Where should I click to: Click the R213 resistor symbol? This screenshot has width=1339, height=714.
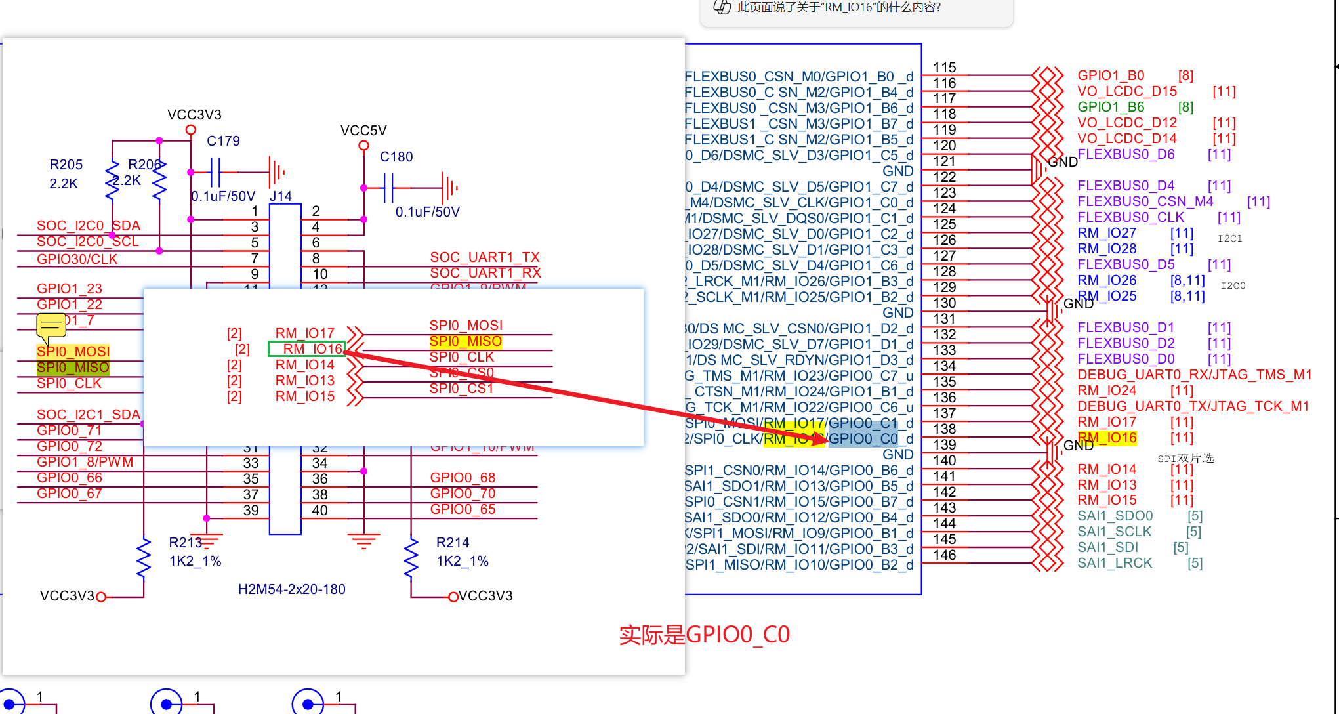[x=143, y=558]
